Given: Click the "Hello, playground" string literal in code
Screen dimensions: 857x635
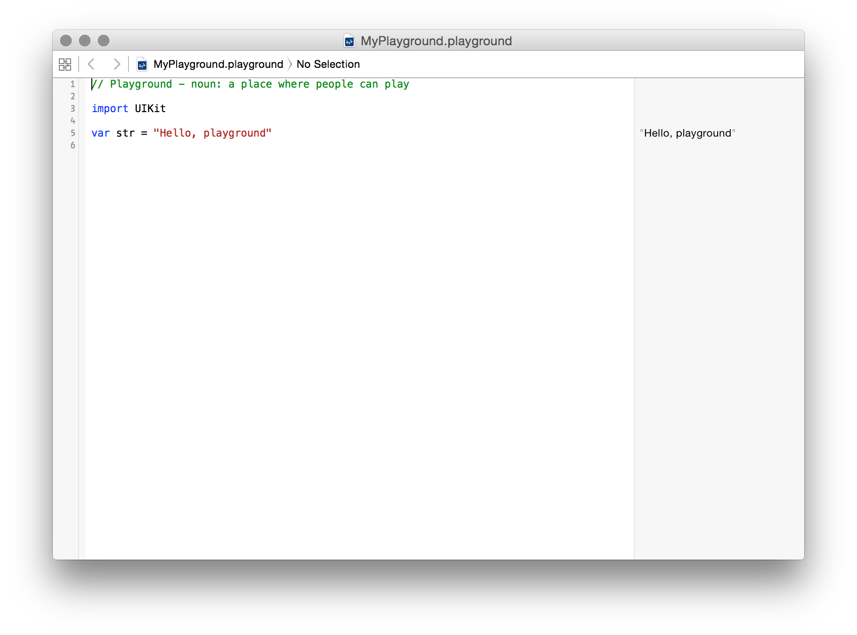Looking at the screenshot, I should (212, 133).
